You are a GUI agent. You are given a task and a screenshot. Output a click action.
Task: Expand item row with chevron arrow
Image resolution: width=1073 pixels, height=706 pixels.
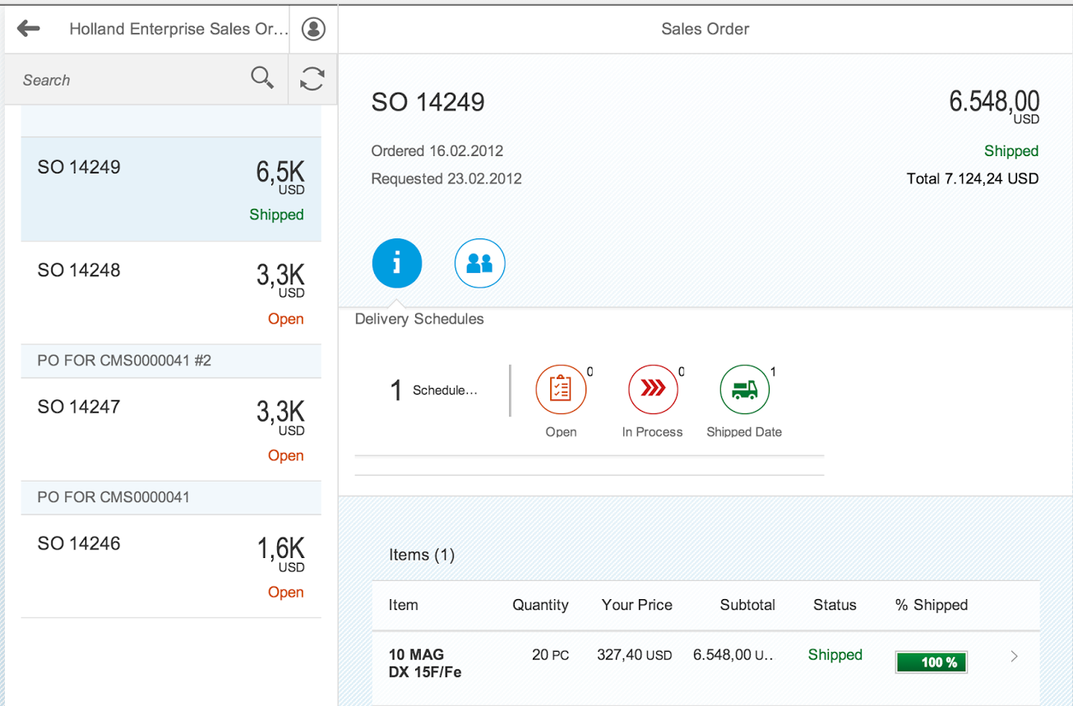(1014, 656)
